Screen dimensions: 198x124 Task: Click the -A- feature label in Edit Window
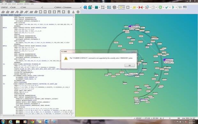(x=4, y=64)
